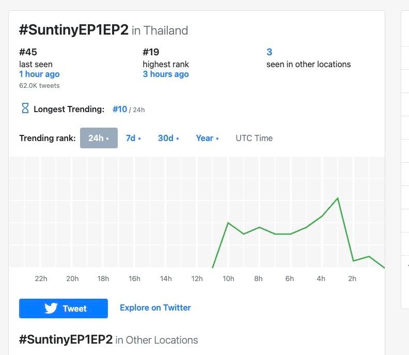Click the 22h label on the chart axis
This screenshot has width=409, height=355.
tap(41, 279)
